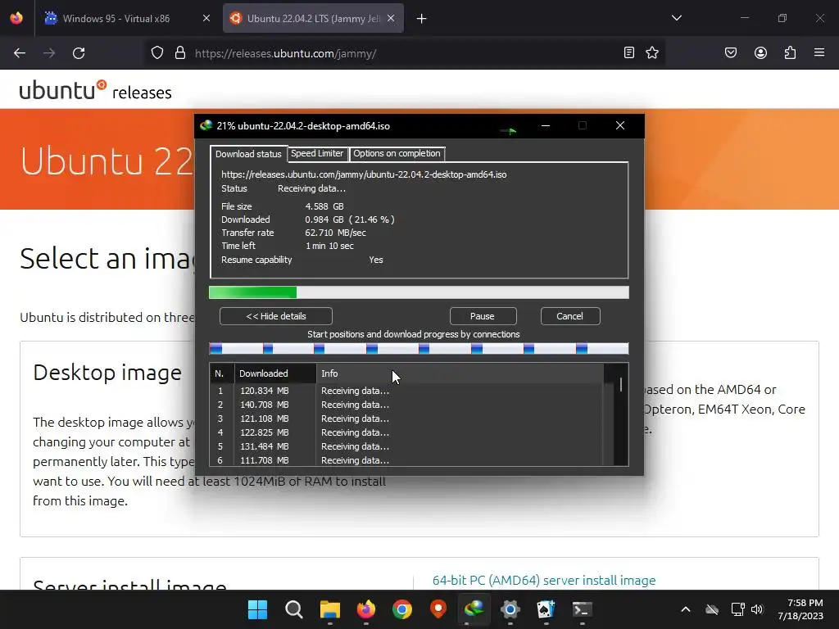This screenshot has height=629, width=839.
Task: Open the Solitaire cards taskbar icon
Action: pos(546,609)
